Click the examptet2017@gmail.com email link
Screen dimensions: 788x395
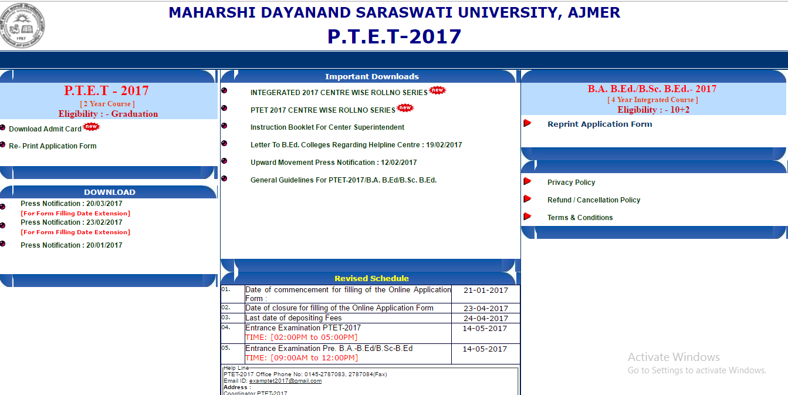(285, 381)
